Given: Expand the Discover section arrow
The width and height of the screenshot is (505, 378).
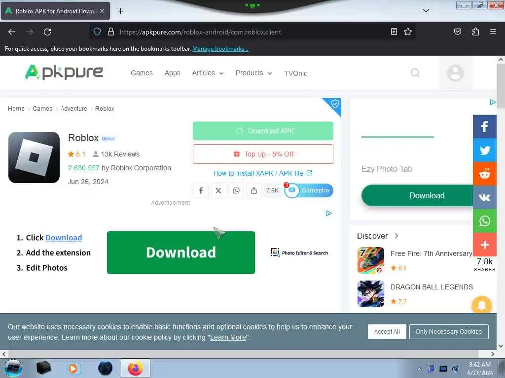Looking at the screenshot, I should click(397, 236).
